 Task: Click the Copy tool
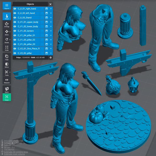7,57
